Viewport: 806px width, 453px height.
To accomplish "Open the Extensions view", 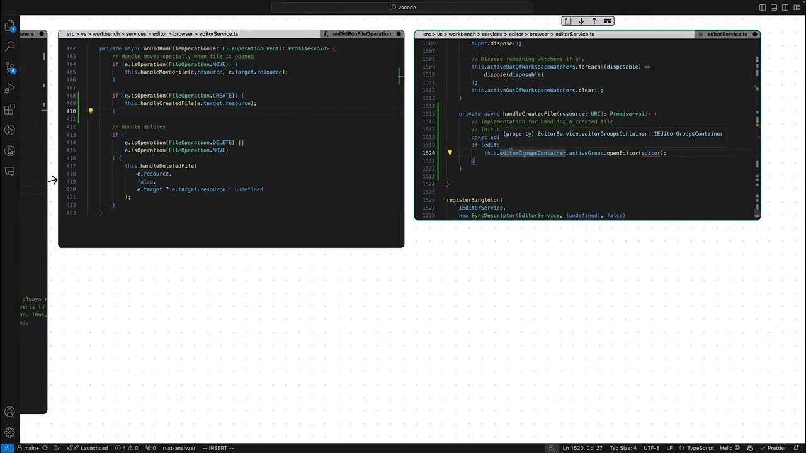I will coord(9,109).
